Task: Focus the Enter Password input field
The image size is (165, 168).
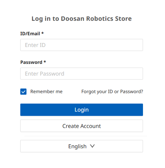Action: click(82, 74)
